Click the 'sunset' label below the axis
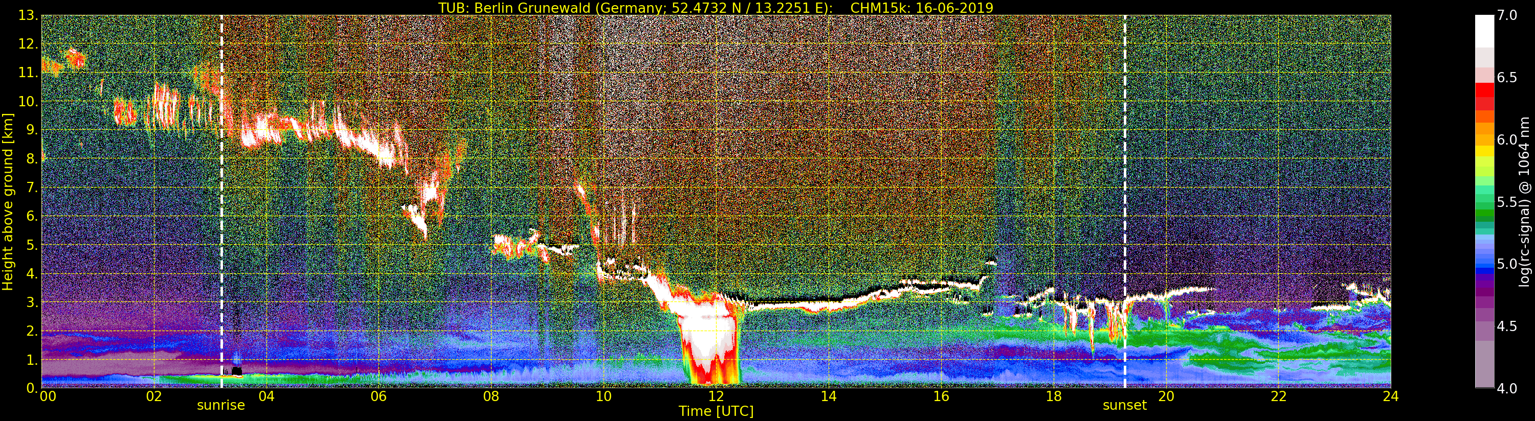Viewport: 1535px width, 421px height. [x=1124, y=406]
